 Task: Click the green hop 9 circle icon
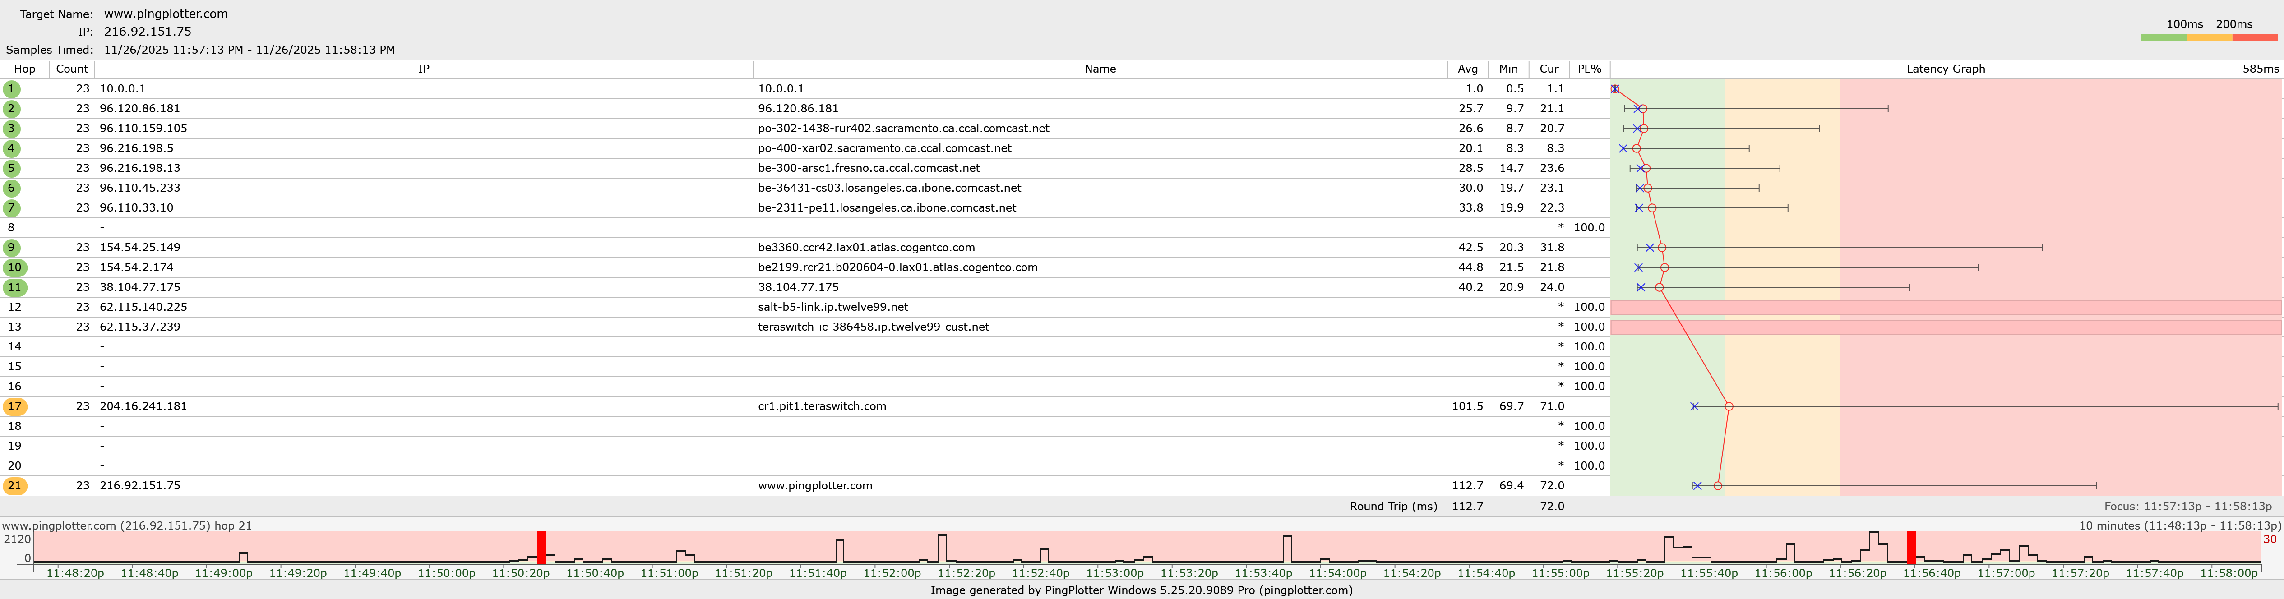12,247
